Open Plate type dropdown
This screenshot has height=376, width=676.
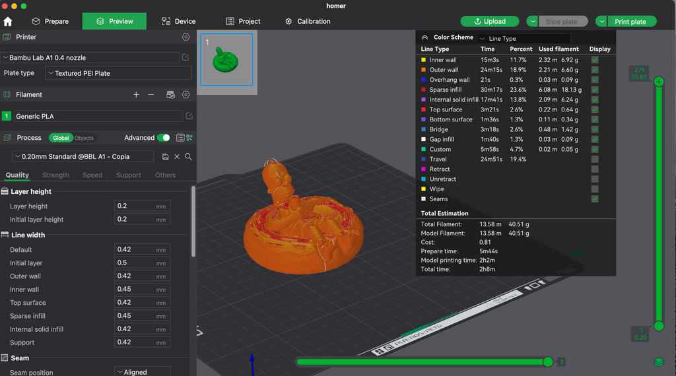point(118,73)
